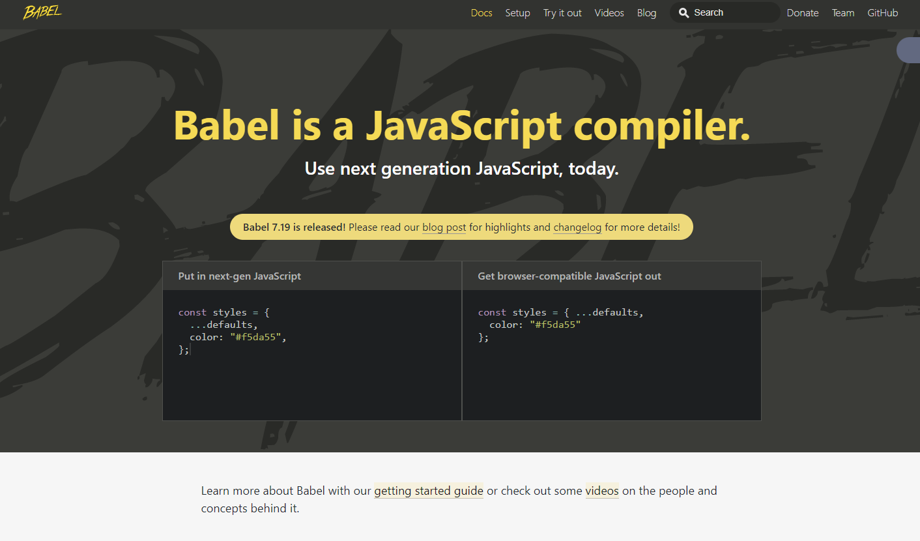Click the "#f5da55" string in the output code
This screenshot has width=920, height=541.
coord(555,325)
